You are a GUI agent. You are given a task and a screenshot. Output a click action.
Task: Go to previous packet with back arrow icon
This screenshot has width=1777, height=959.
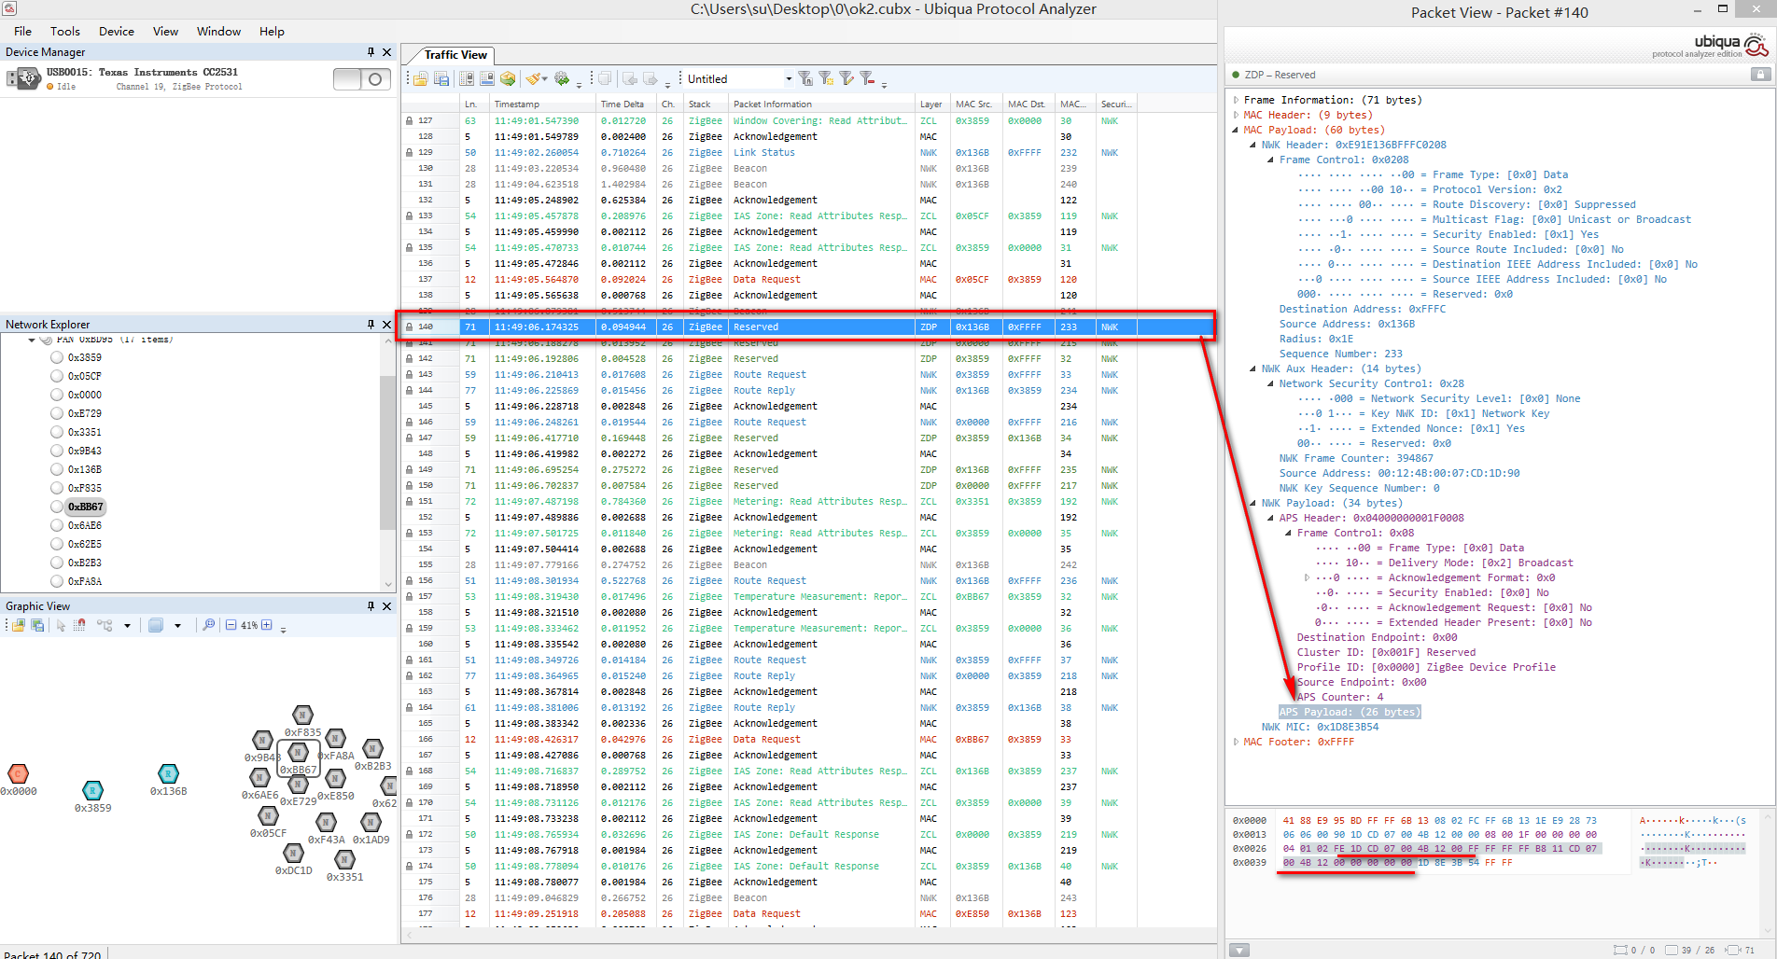click(x=630, y=79)
